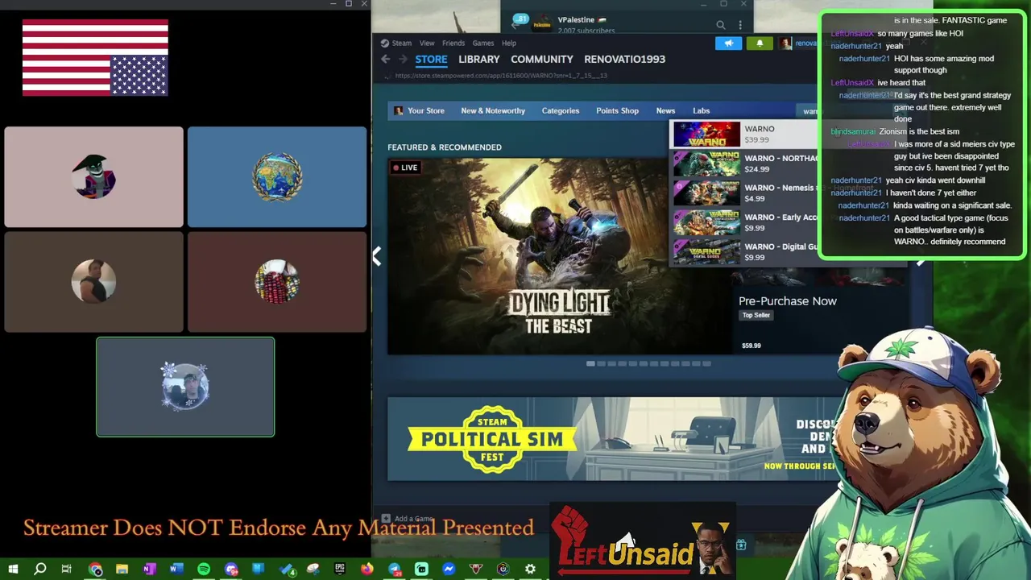
Task: Open Telegram from the taskbar
Action: click(395, 569)
